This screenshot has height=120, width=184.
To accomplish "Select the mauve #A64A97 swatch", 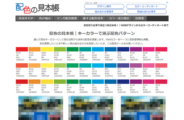I will pyautogui.click(x=136, y=65).
